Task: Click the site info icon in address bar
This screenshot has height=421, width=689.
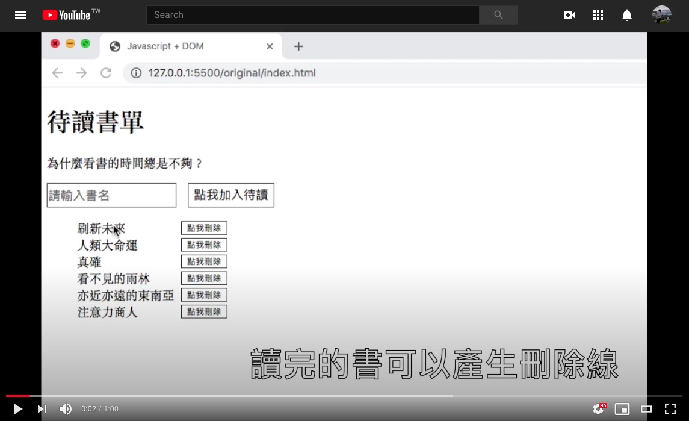Action: [136, 72]
